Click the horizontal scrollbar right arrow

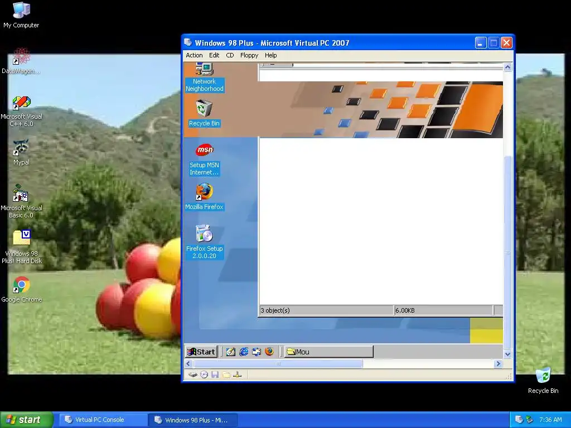tap(498, 363)
